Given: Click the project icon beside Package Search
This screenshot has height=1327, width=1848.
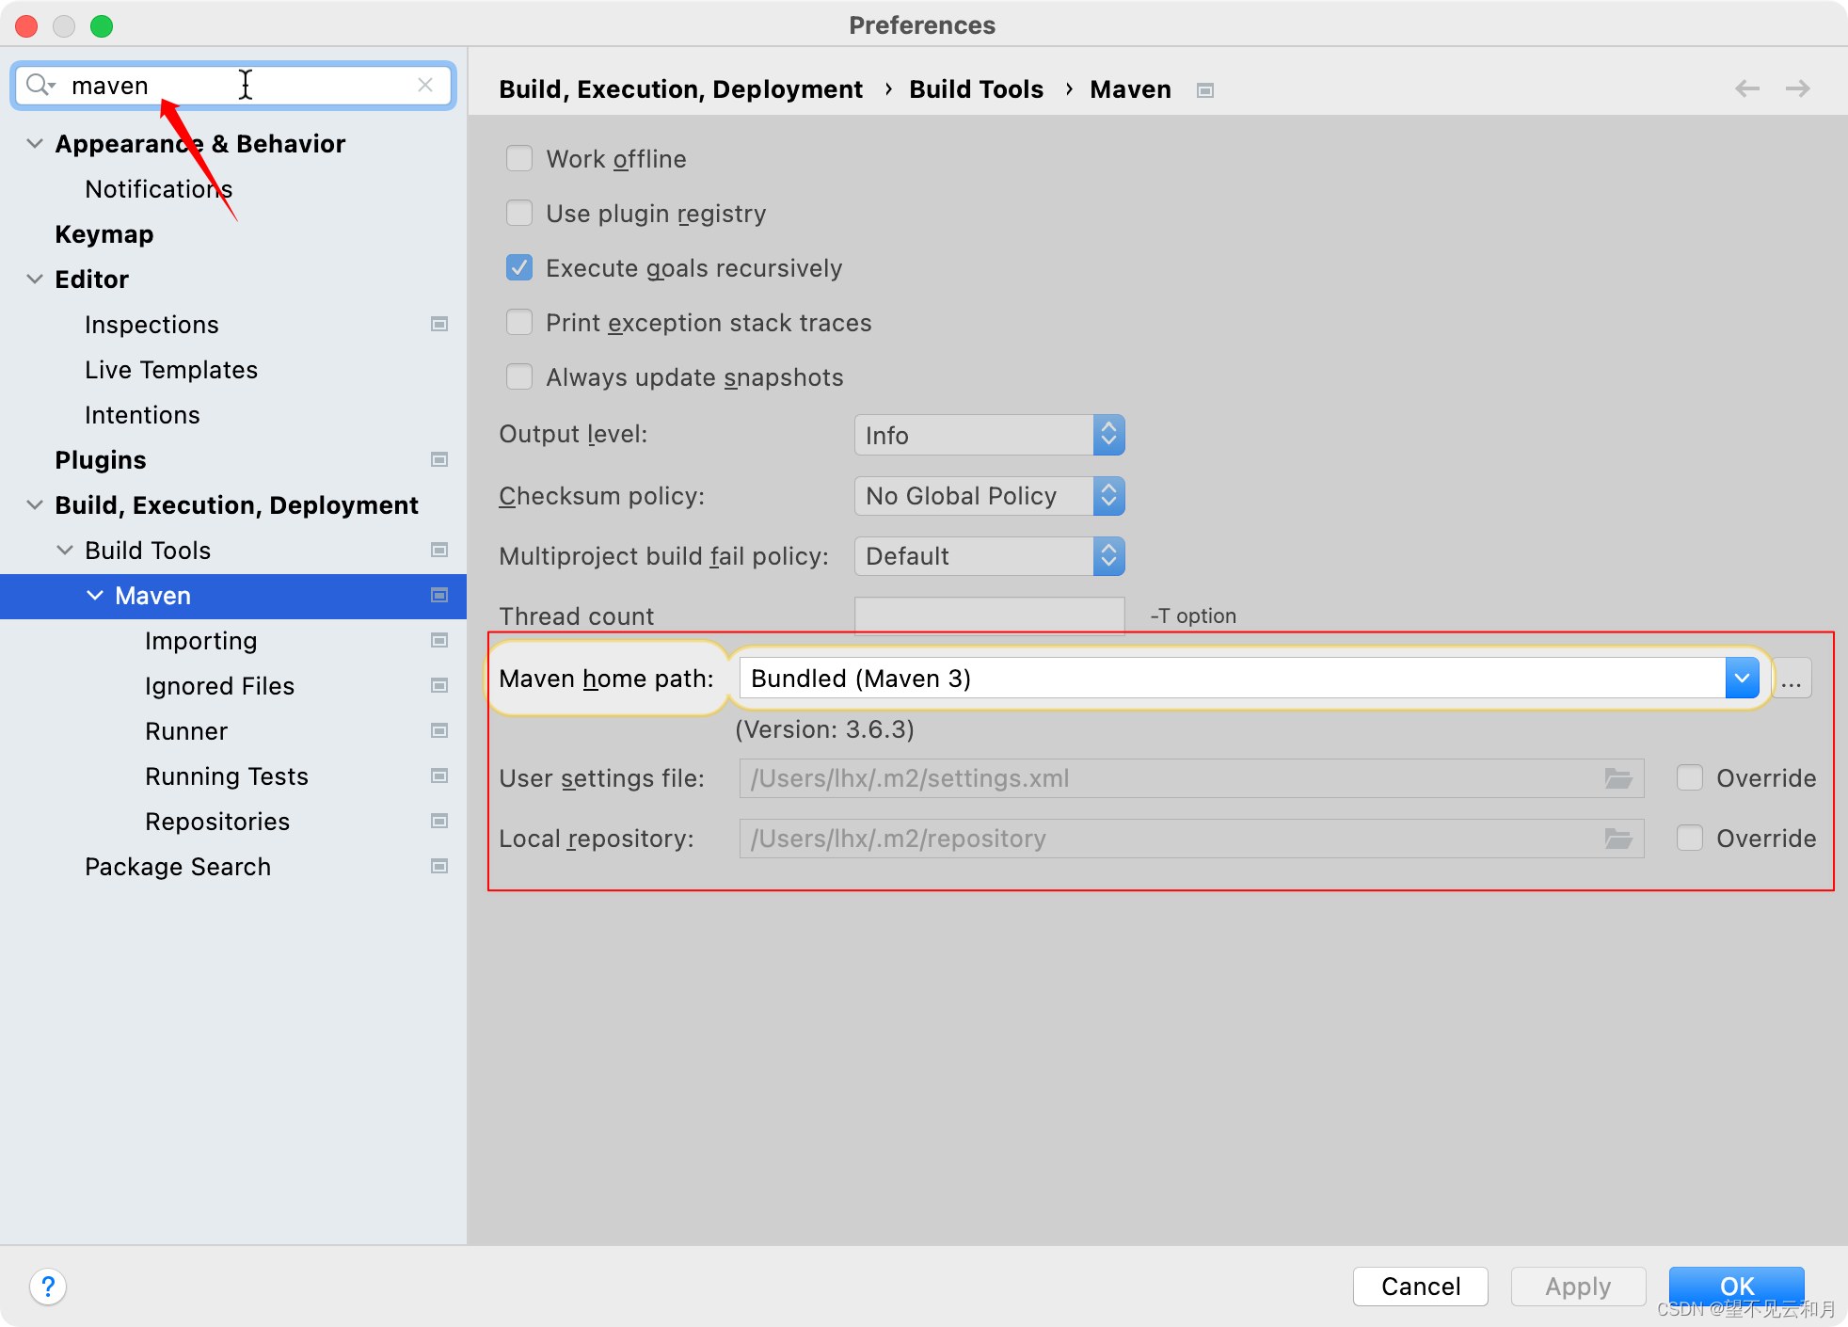Looking at the screenshot, I should pyautogui.click(x=439, y=866).
